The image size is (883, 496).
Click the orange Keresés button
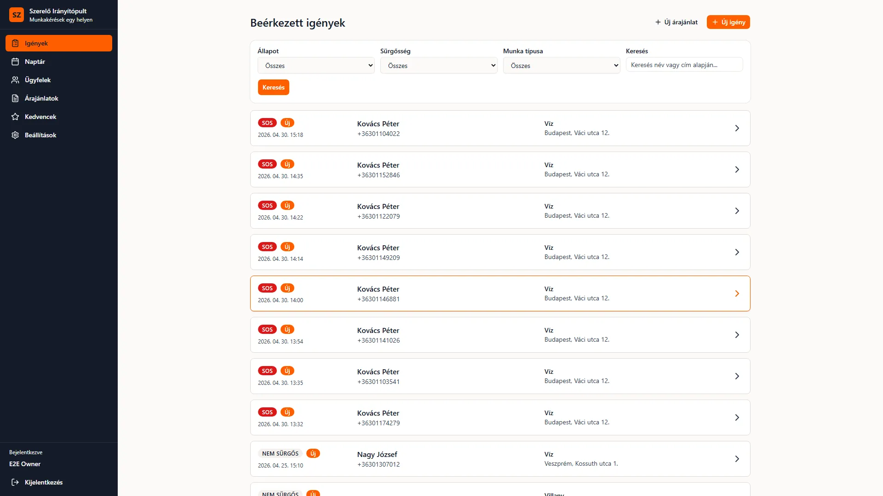coord(274,87)
